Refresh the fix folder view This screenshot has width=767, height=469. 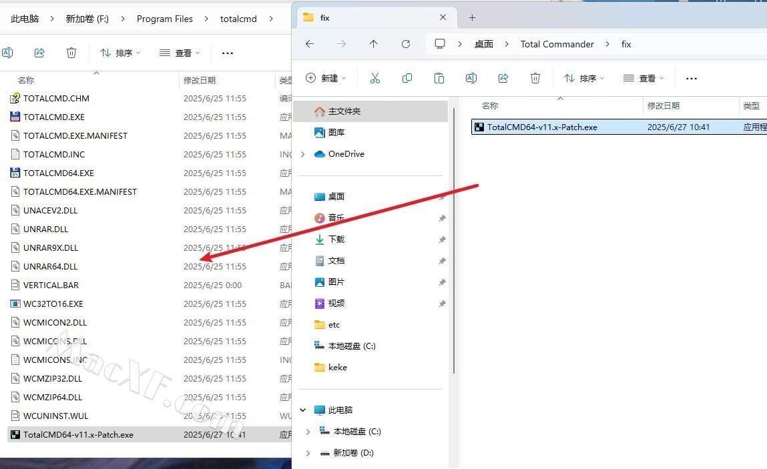pyautogui.click(x=405, y=44)
